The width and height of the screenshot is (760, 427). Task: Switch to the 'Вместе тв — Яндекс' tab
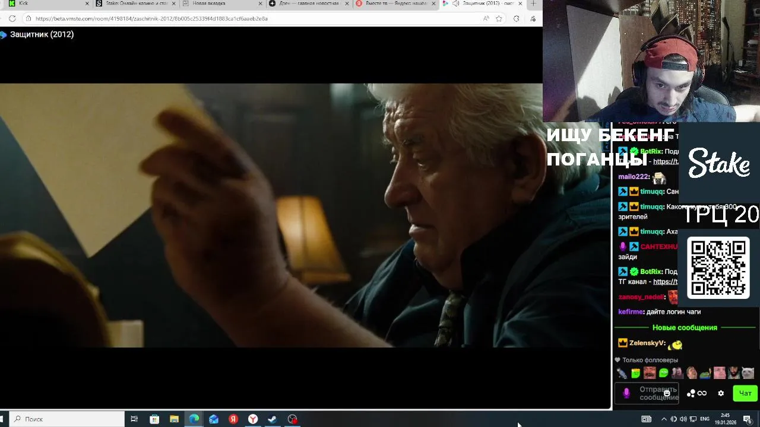(x=395, y=4)
